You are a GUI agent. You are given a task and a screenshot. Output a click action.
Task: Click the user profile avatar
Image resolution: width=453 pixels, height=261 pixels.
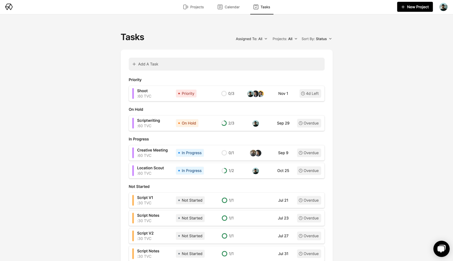click(443, 7)
